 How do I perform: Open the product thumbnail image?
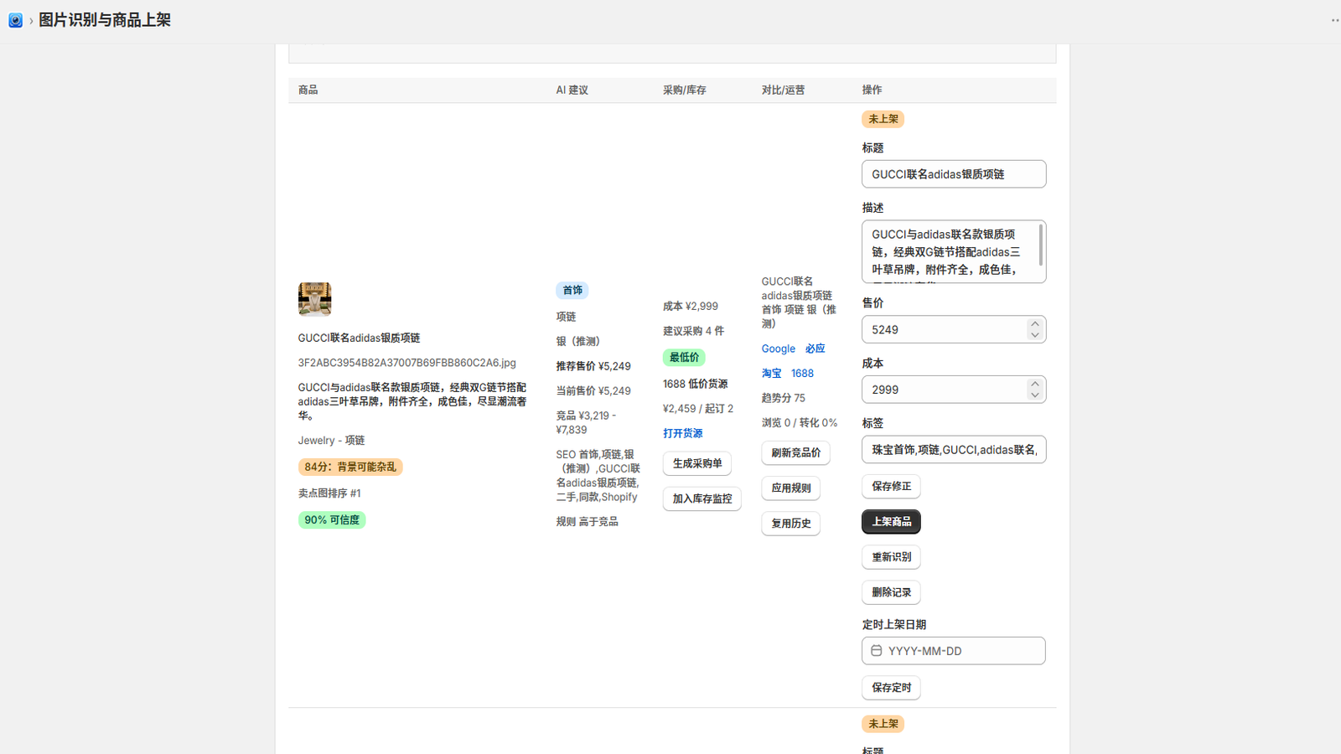coord(314,299)
